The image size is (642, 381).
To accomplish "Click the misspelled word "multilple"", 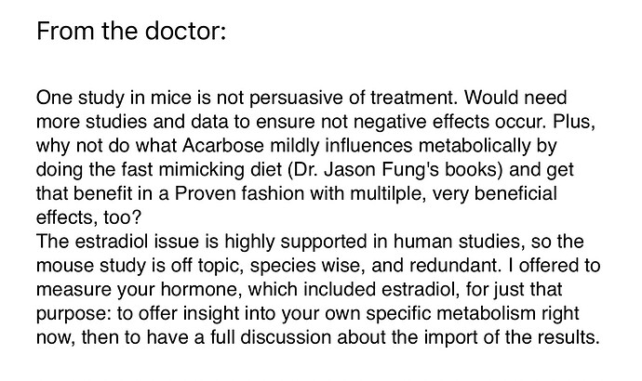I will (x=385, y=194).
